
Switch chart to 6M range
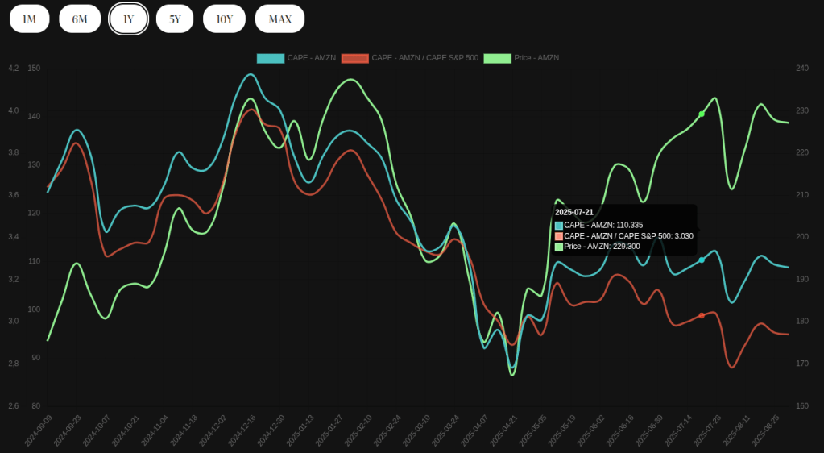(80, 19)
